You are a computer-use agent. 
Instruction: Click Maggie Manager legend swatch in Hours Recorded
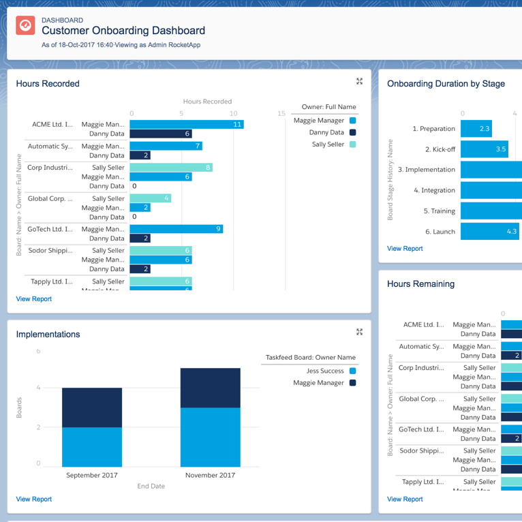coord(352,121)
